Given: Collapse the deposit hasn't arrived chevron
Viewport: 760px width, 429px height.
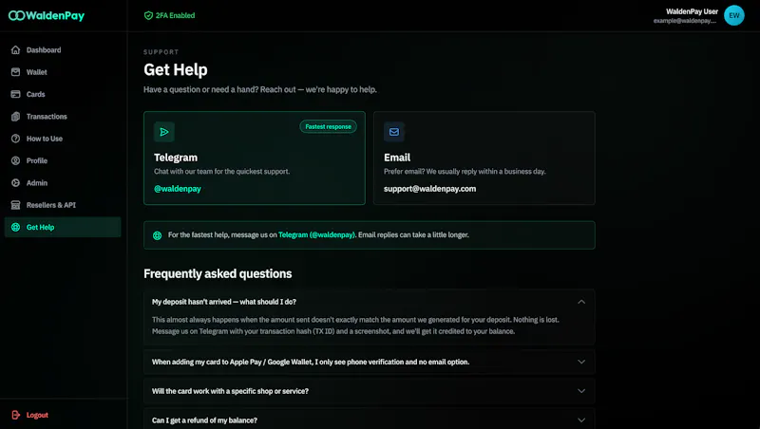Looking at the screenshot, I should pyautogui.click(x=581, y=302).
